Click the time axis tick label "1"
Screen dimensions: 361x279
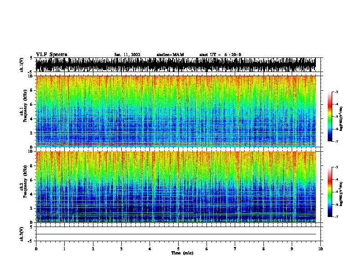click(x=64, y=249)
